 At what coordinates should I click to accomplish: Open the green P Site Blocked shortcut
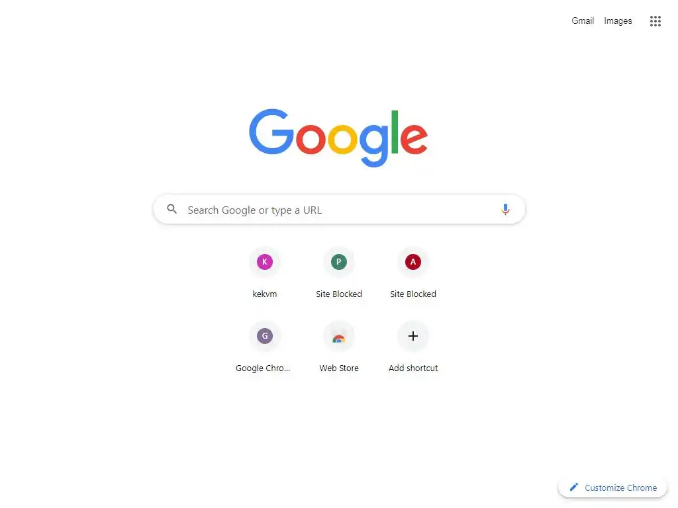(339, 262)
